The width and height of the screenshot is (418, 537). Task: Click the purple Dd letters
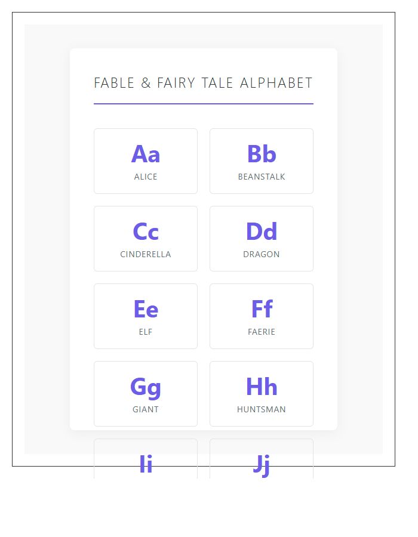coord(261,231)
